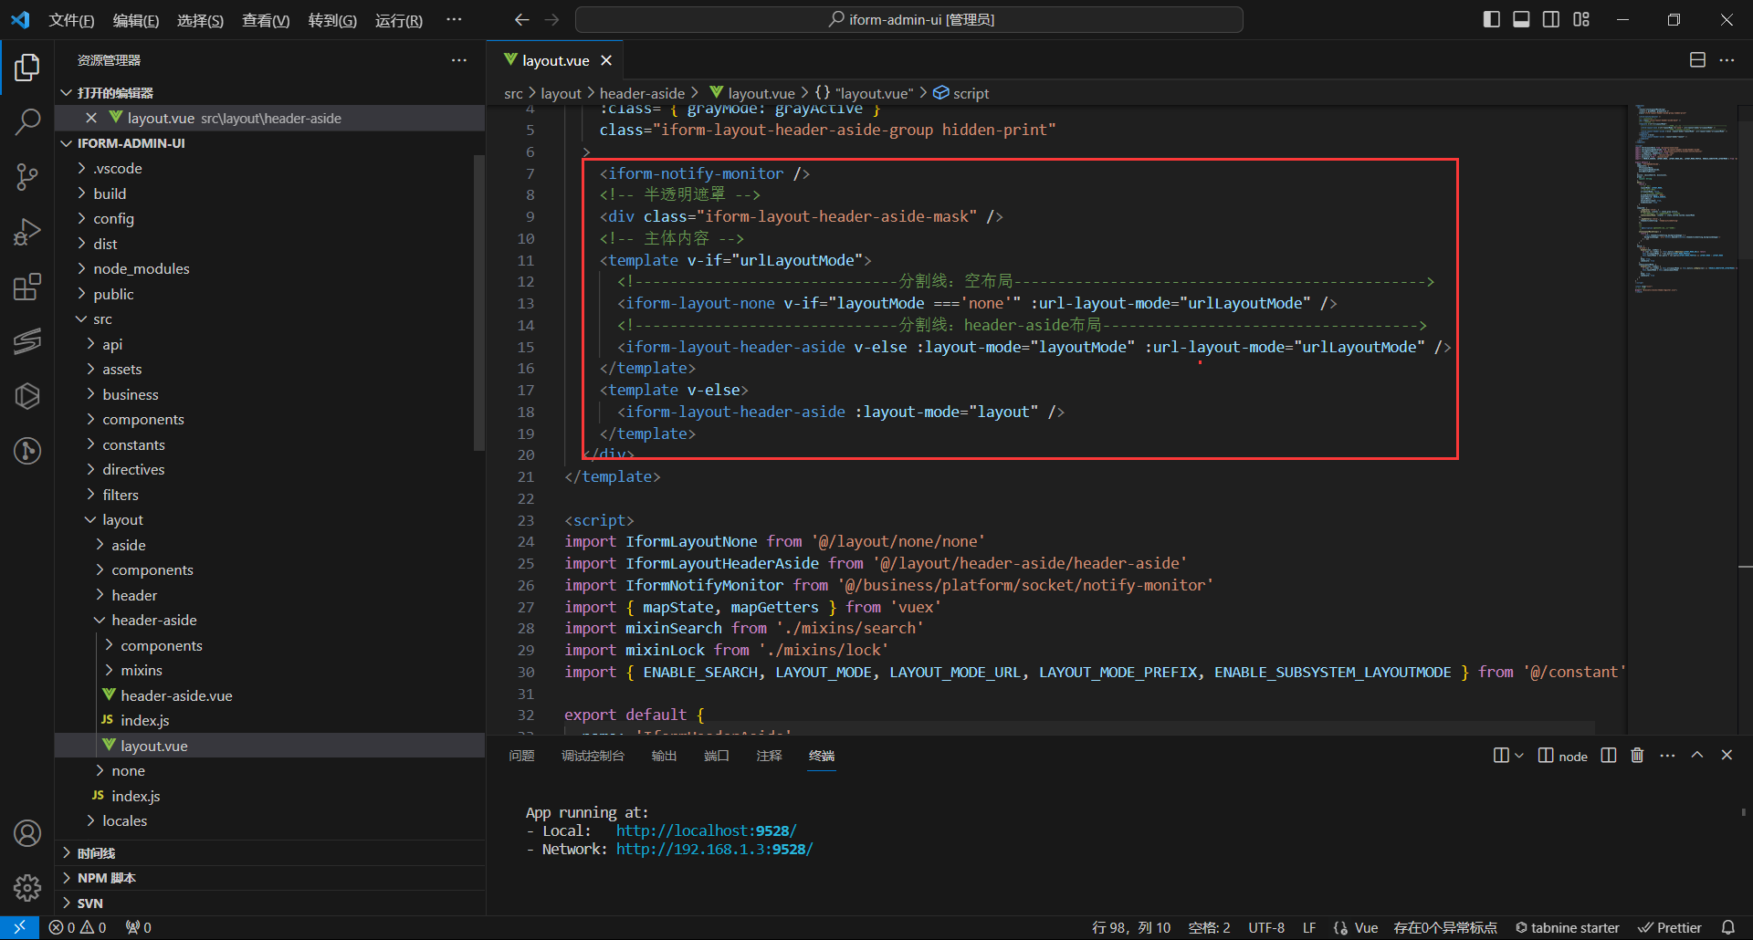
Task: Open notifications bell in status bar
Action: click(x=1727, y=927)
